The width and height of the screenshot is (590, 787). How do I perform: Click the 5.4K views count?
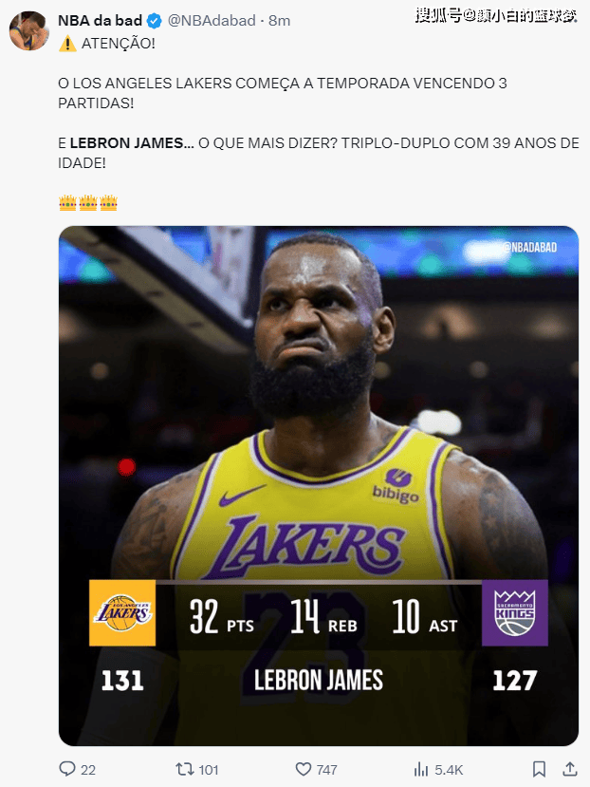tap(449, 770)
